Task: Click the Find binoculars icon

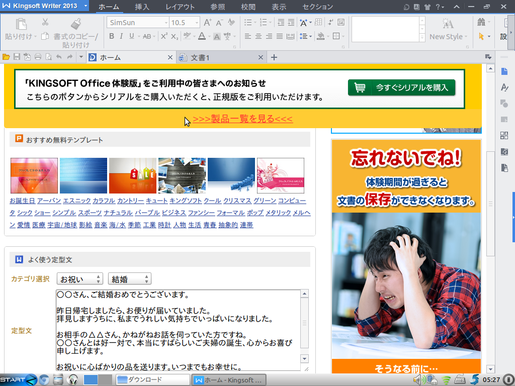Action: coord(481,22)
